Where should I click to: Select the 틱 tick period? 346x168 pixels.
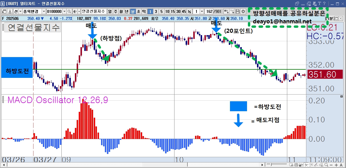point(144,11)
